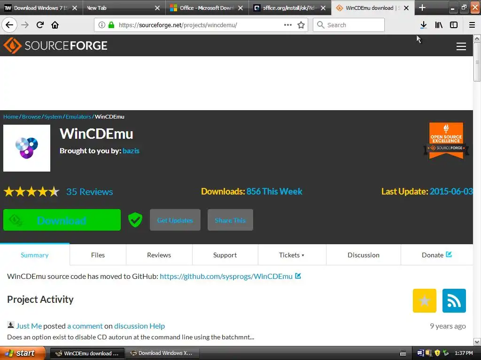
Task: Open the GitHub sysprogs/WinCDEmu link
Action: [226, 276]
